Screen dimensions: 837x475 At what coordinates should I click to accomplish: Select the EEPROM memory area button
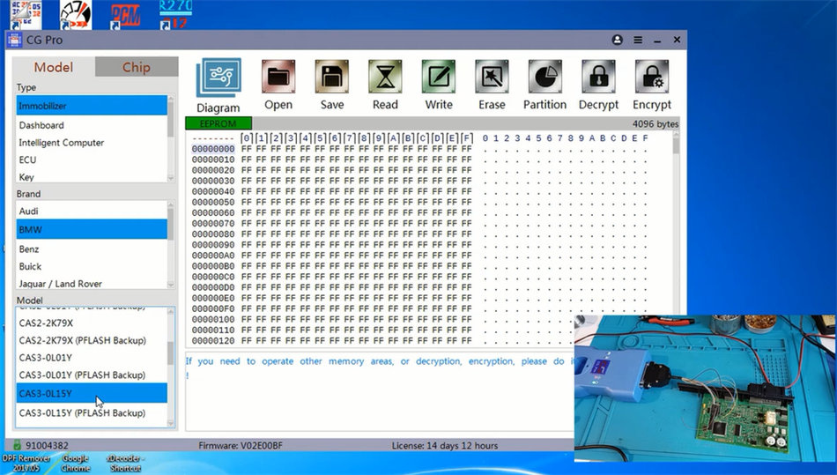coord(219,123)
